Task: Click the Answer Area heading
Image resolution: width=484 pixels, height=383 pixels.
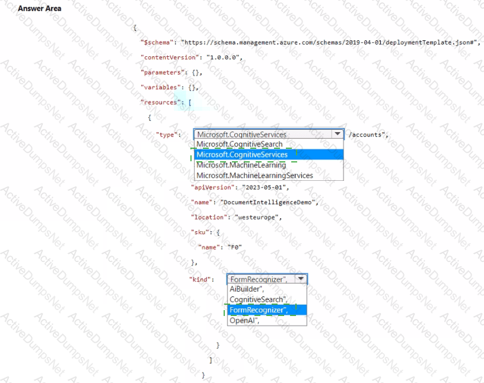Action: [39, 9]
